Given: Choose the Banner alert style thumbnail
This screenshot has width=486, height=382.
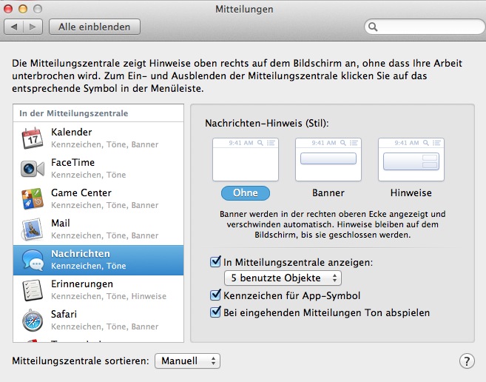Looking at the screenshot, I should 328,159.
